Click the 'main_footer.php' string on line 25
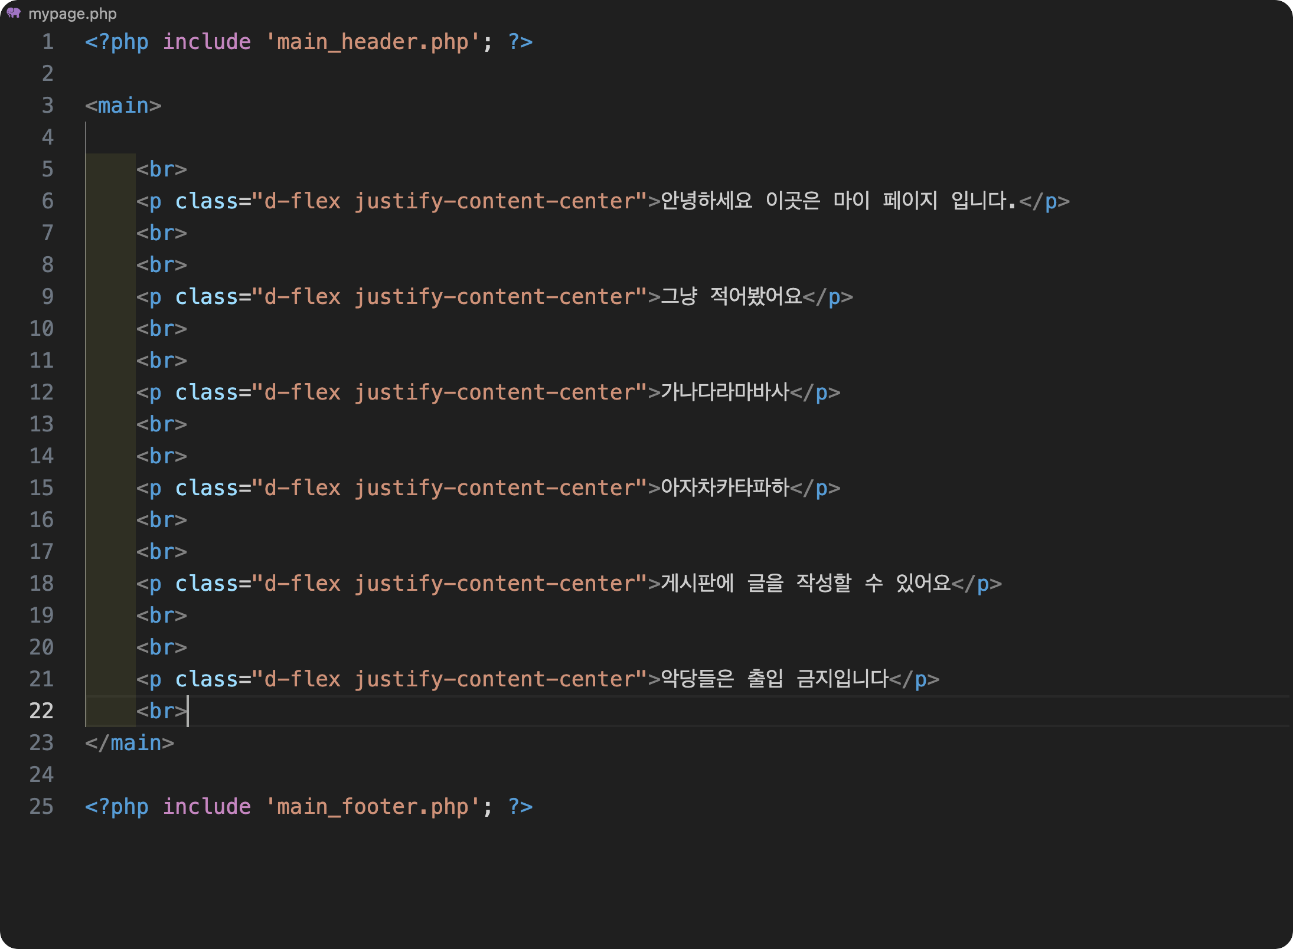The width and height of the screenshot is (1293, 949). click(x=372, y=807)
